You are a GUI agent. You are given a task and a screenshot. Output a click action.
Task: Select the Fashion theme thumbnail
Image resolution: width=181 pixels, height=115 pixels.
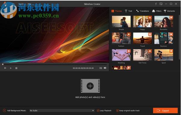pyautogui.click(x=121, y=38)
